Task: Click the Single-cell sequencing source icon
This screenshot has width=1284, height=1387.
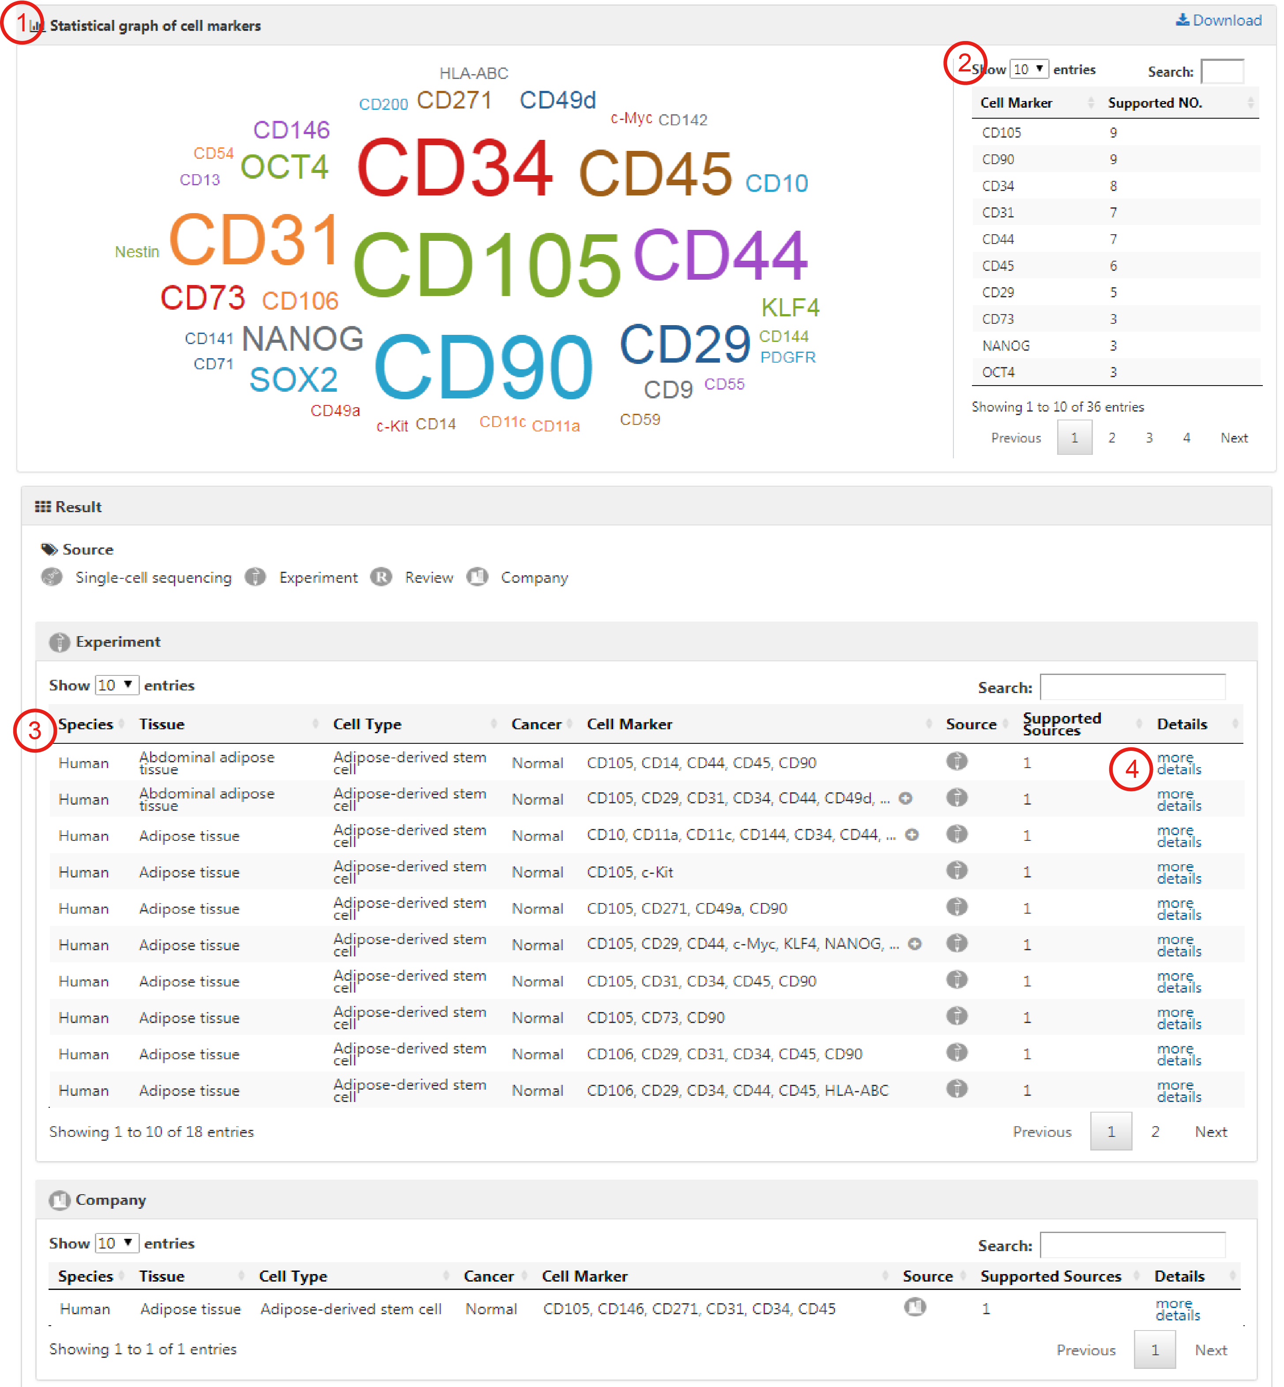Action: tap(52, 577)
